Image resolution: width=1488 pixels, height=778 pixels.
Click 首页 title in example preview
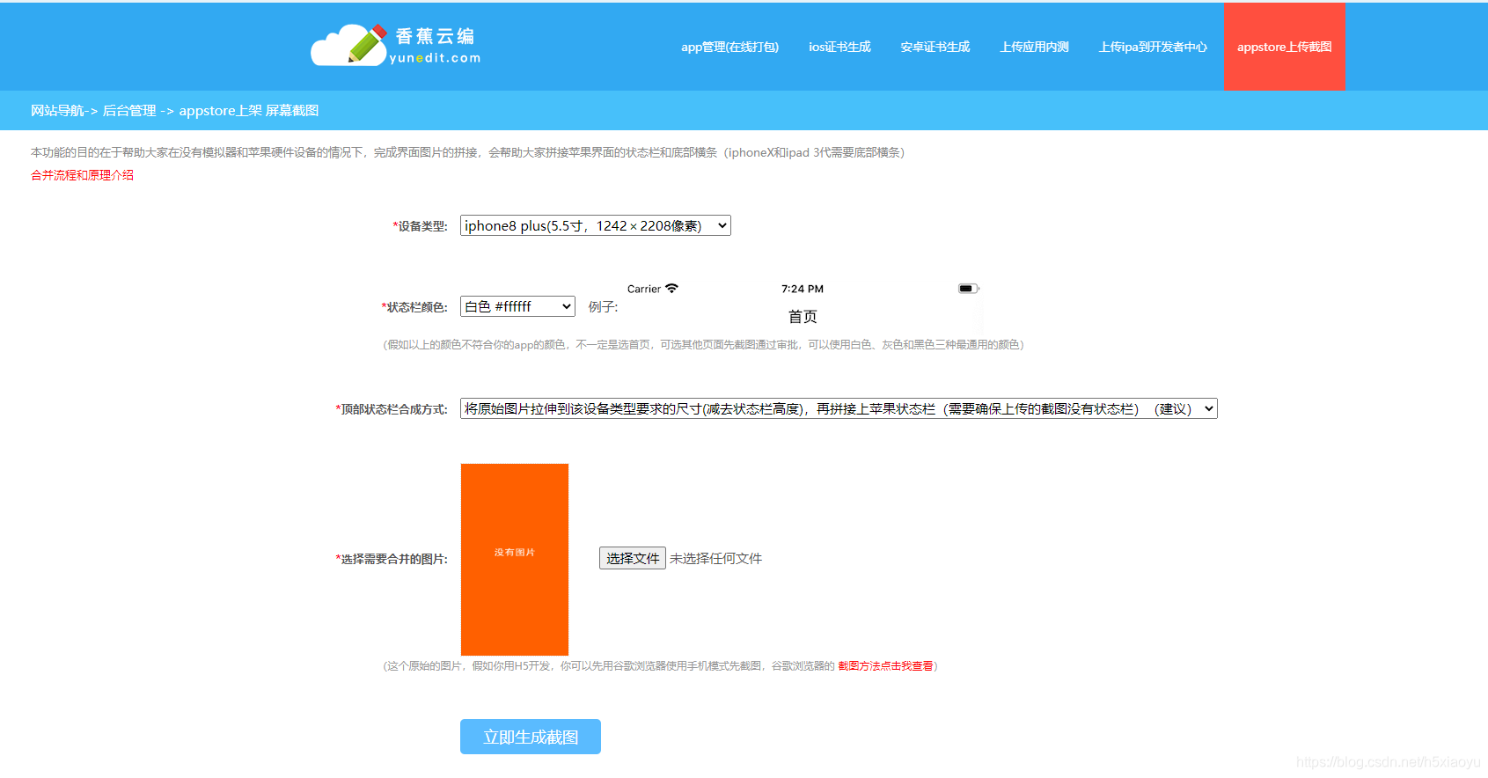(x=803, y=317)
